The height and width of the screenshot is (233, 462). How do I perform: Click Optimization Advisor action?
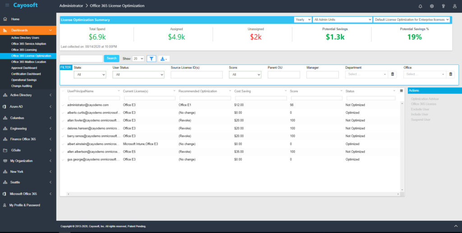[x=425, y=99]
